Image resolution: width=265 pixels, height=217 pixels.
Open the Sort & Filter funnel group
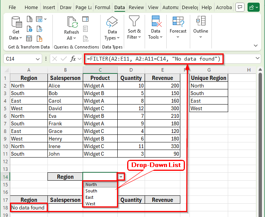[x=134, y=28]
